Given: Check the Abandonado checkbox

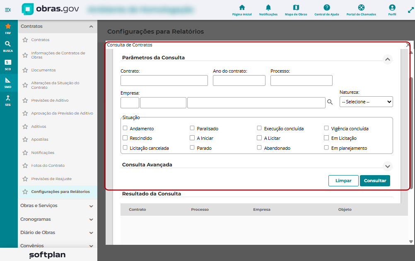Looking at the screenshot, I should pyautogui.click(x=259, y=147).
